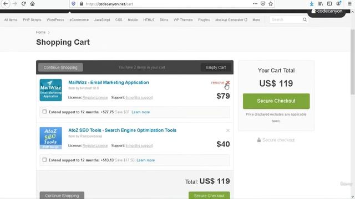Open WP Themes category

(183, 20)
